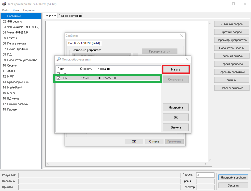Toggle the COM6 port checkbox
This screenshot has width=251, height=191.
(x=59, y=78)
